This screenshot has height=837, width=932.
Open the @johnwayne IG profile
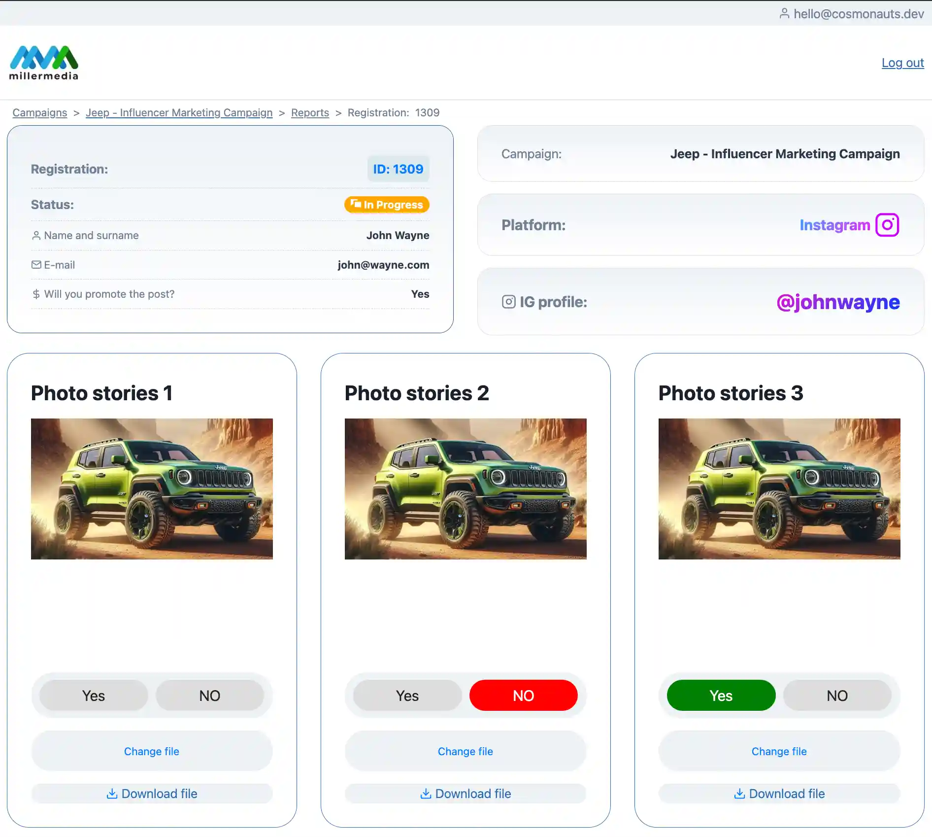[838, 302]
